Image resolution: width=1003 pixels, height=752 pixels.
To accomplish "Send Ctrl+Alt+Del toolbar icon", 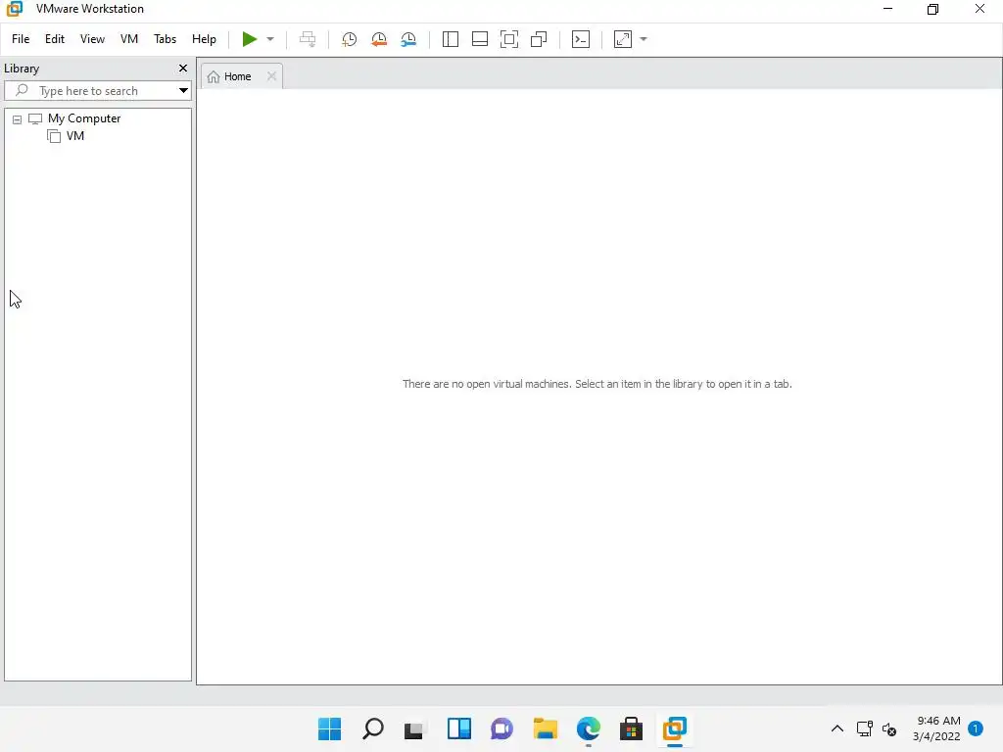I will 308,39.
